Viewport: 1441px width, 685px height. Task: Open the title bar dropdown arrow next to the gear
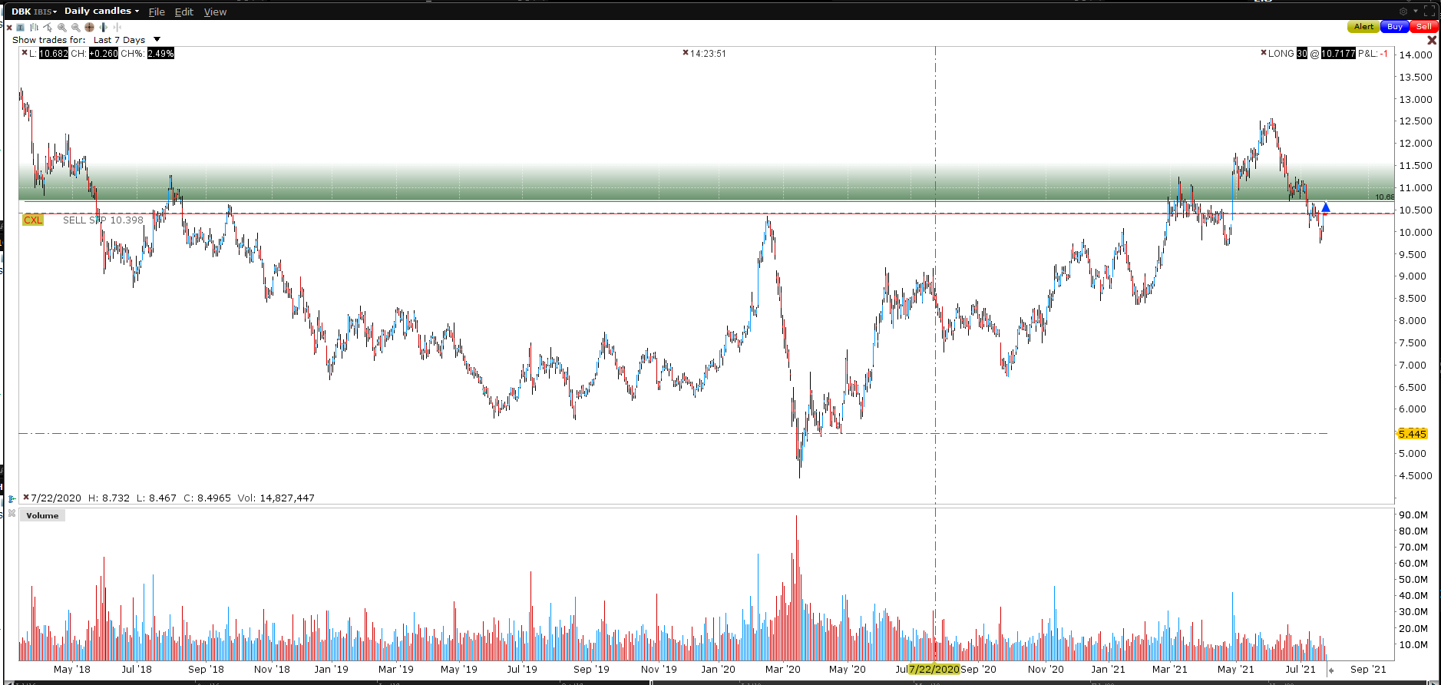(1416, 11)
